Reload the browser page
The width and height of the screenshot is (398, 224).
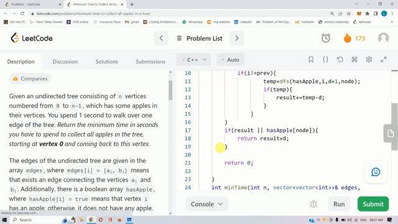pyautogui.click(x=22, y=14)
